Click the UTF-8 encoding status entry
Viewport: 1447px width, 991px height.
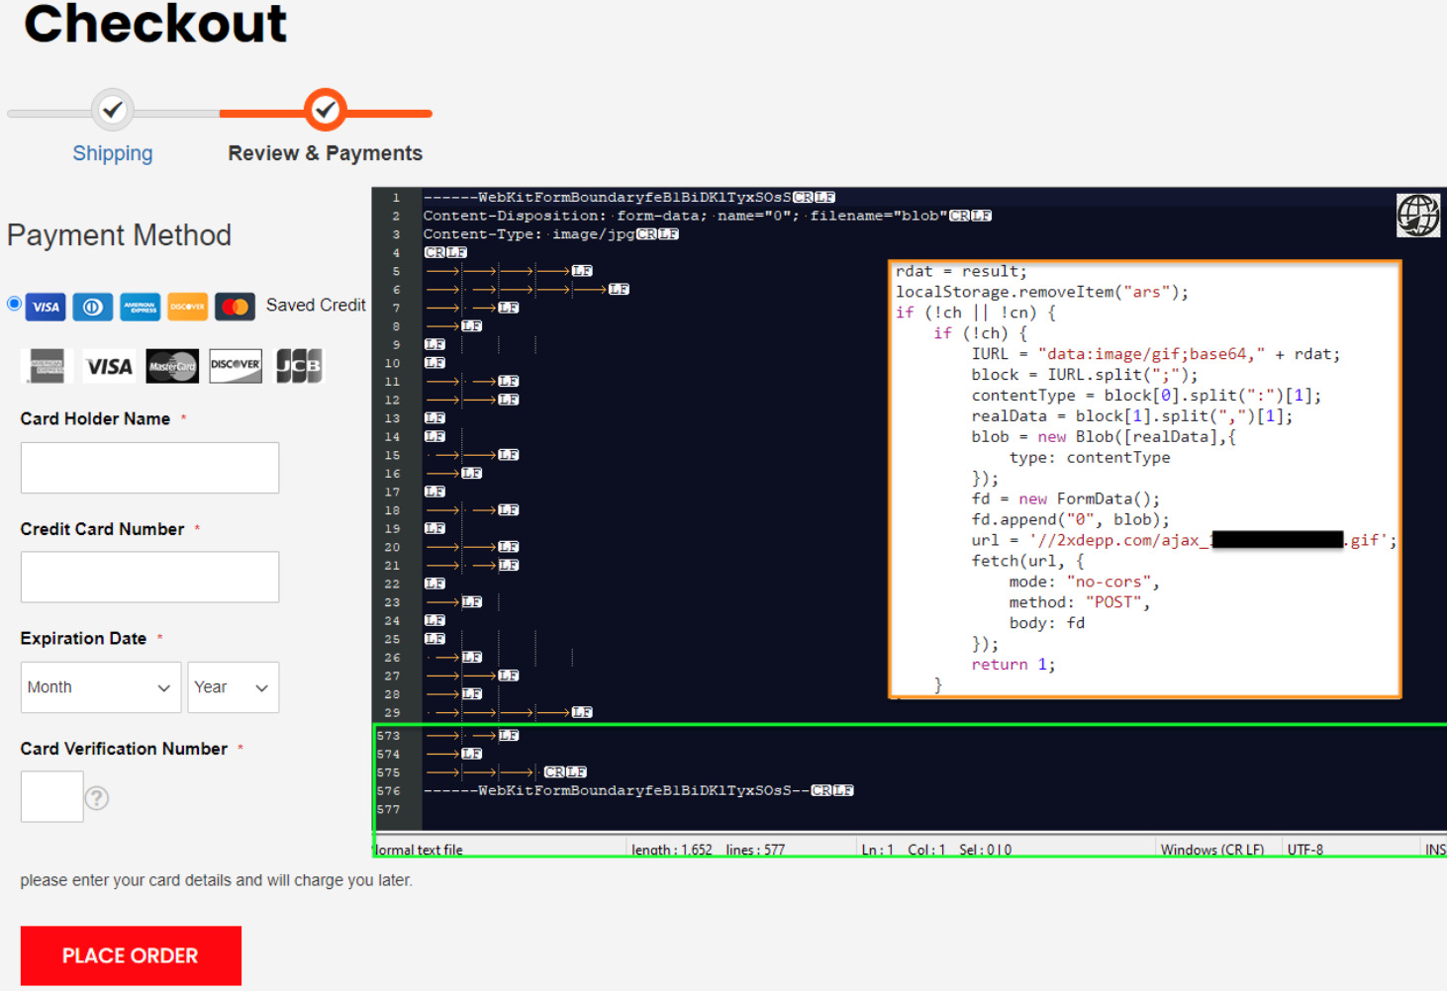tap(1305, 850)
